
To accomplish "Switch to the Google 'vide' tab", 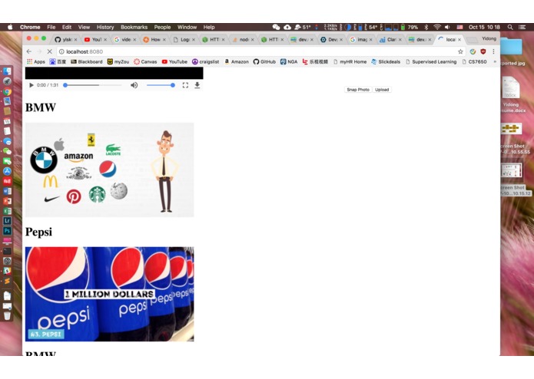I will [x=124, y=40].
